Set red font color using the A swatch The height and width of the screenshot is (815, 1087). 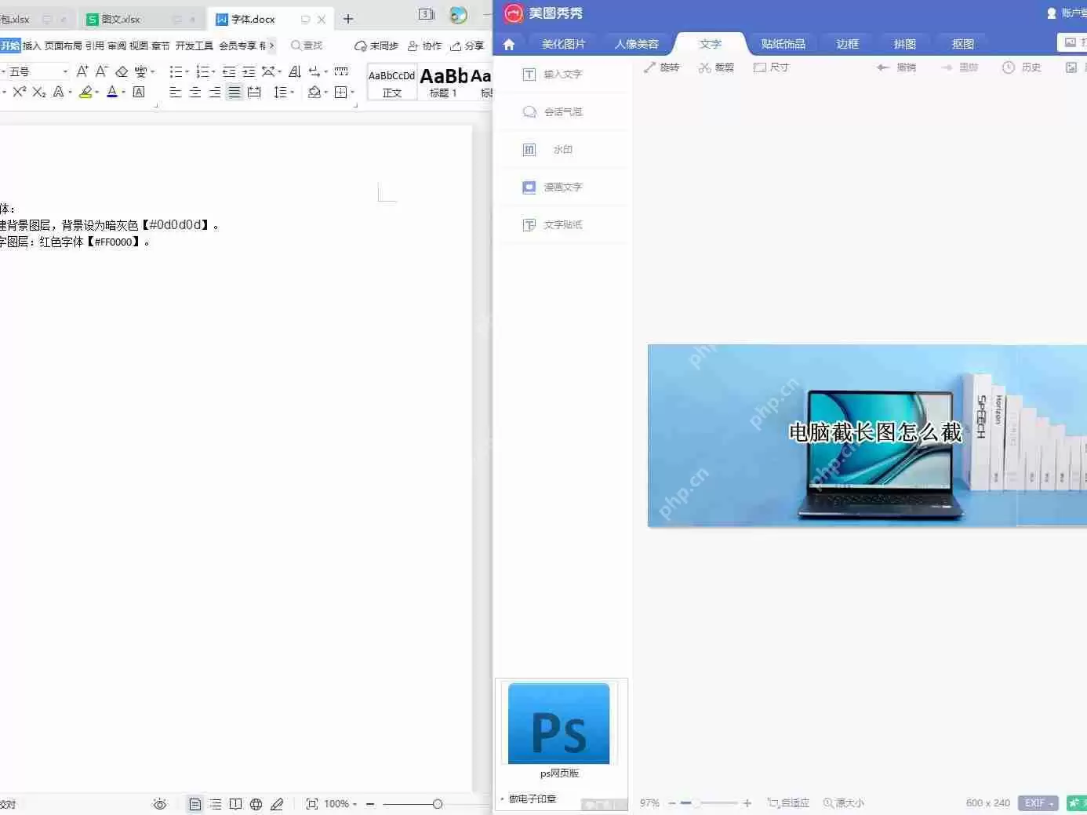click(112, 92)
